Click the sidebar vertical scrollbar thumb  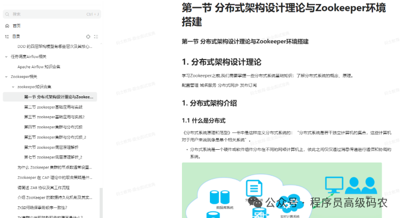point(101,203)
